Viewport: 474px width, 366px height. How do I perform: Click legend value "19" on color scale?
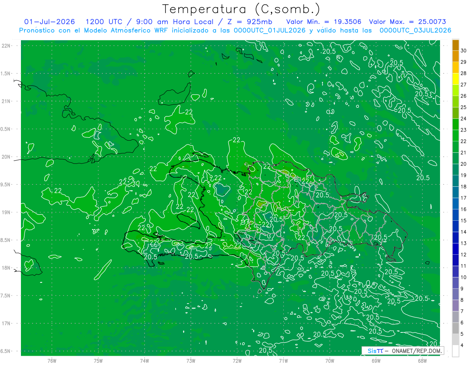tap(464, 175)
